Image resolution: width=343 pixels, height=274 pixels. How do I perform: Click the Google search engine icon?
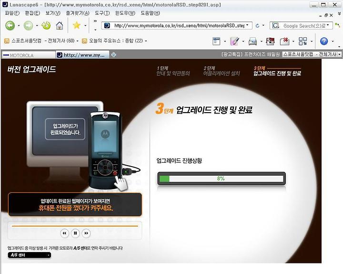click(276, 26)
